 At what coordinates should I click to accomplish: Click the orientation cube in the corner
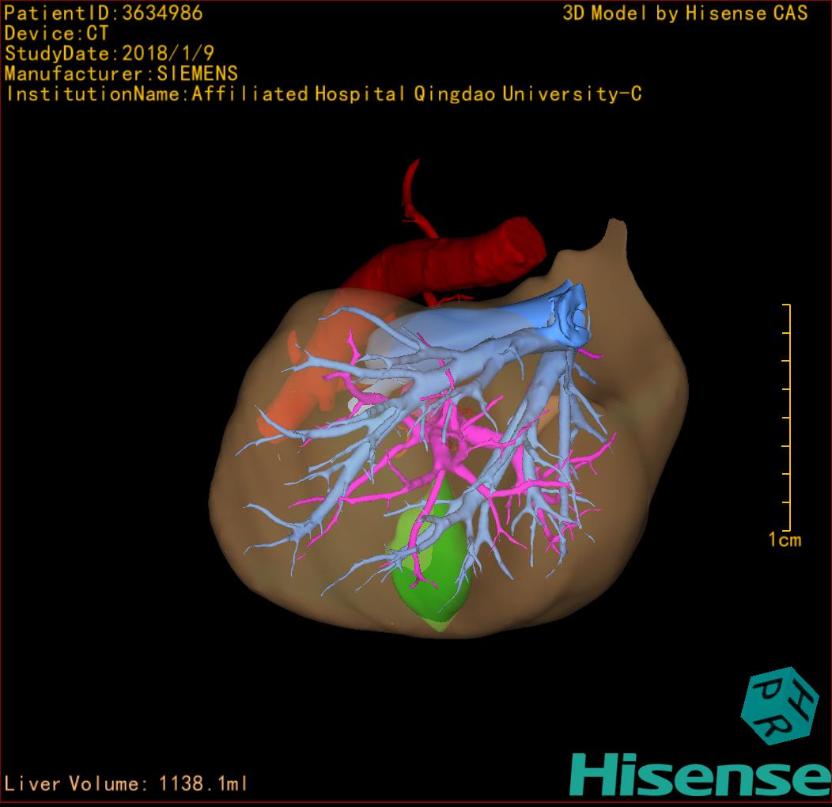780,706
